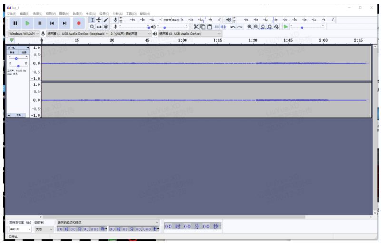Collapse the track with the up-arrow button
The image size is (381, 245).
coord(9,115)
